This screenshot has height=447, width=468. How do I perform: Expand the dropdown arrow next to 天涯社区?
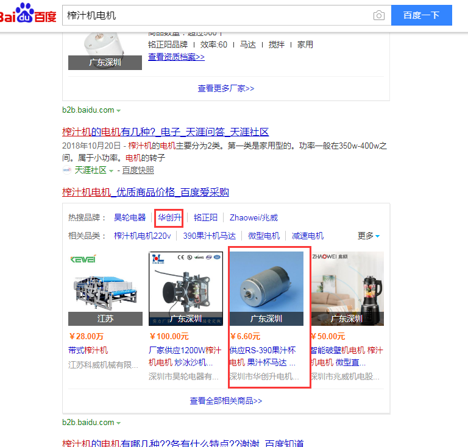coord(111,171)
